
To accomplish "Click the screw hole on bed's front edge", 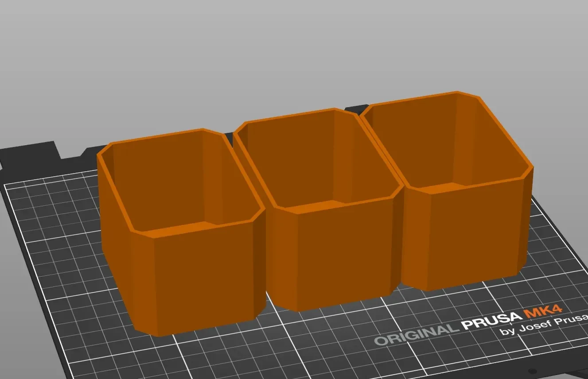I will click(533, 371).
